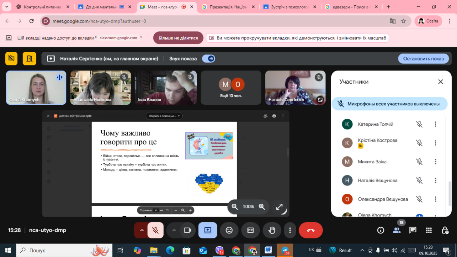Click the Більше не ділитися button
This screenshot has width=457, height=257.
(178, 38)
